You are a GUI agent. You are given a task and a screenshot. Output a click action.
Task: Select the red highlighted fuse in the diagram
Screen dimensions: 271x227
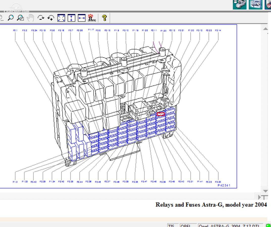tap(161, 114)
